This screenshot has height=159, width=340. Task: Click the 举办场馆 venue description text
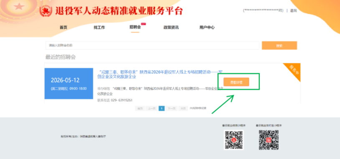[x=160, y=91]
